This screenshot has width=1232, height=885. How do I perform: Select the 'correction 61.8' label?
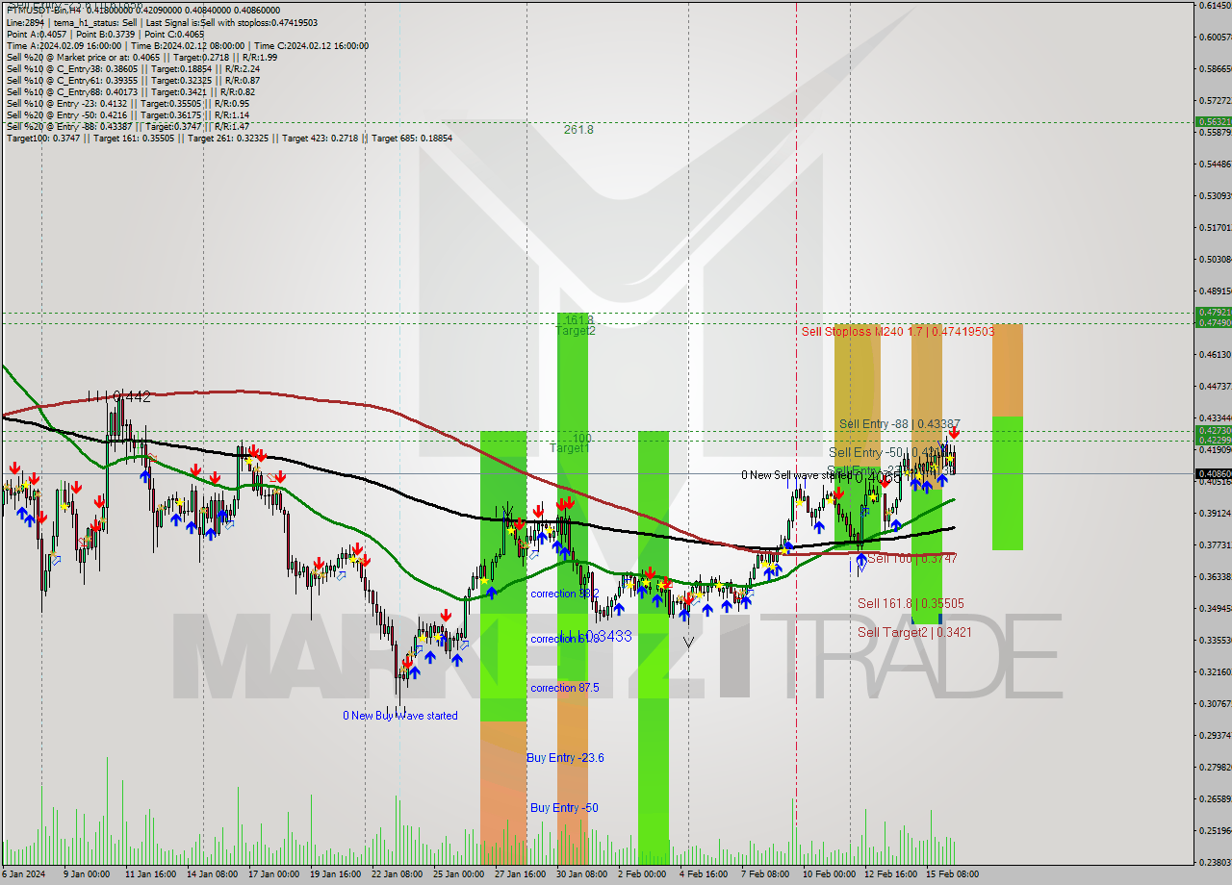click(x=565, y=639)
